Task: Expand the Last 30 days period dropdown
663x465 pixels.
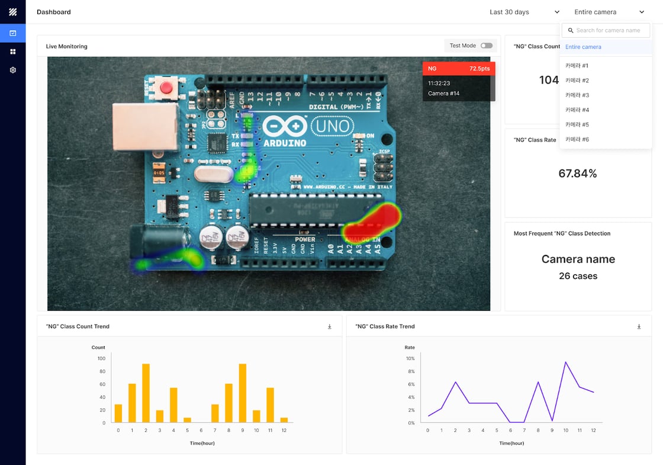Action: (x=524, y=12)
